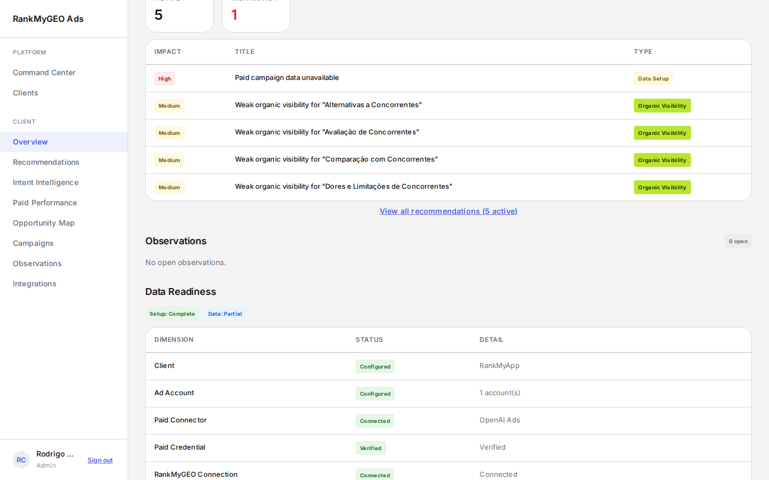Open Intent Intelligence section
The image size is (769, 480).
(x=64, y=182)
